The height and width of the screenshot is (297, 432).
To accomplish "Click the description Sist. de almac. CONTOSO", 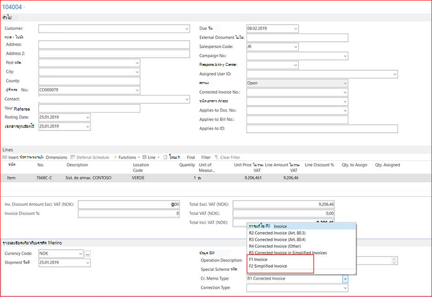I will coord(88,178).
